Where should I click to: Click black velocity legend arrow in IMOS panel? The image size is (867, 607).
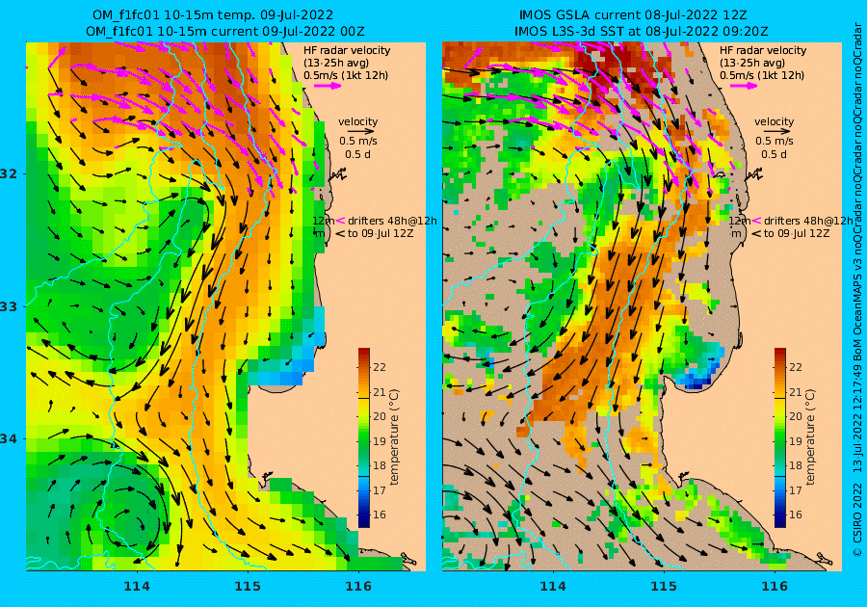pos(776,132)
